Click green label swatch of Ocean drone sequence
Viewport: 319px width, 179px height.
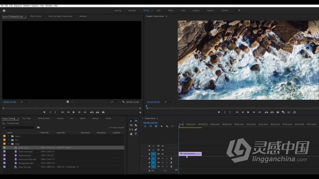(x=4, y=148)
